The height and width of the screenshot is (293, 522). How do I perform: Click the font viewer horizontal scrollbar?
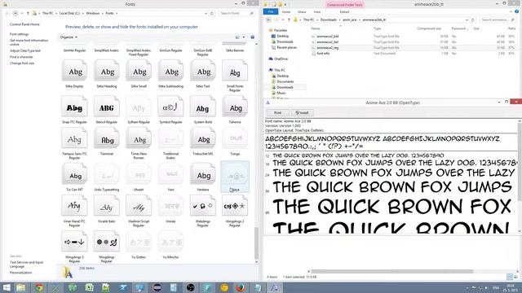tap(391, 271)
